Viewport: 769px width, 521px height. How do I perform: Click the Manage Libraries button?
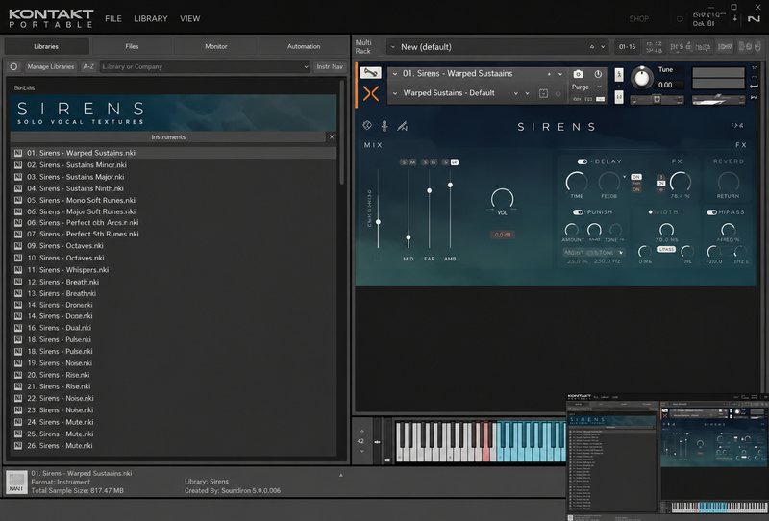(x=51, y=66)
